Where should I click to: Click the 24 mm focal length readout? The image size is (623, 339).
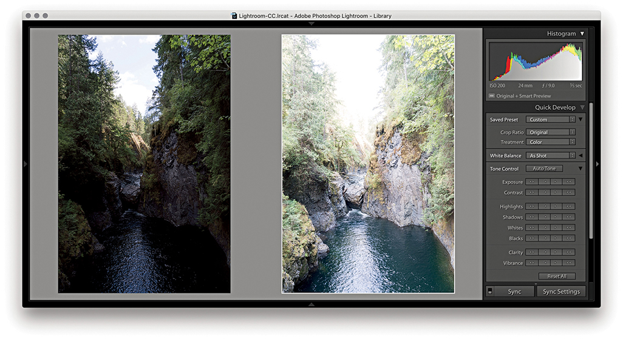[525, 86]
